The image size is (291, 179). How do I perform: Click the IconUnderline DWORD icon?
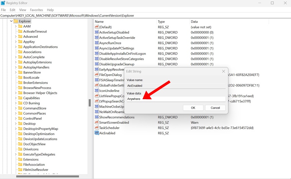97,91
